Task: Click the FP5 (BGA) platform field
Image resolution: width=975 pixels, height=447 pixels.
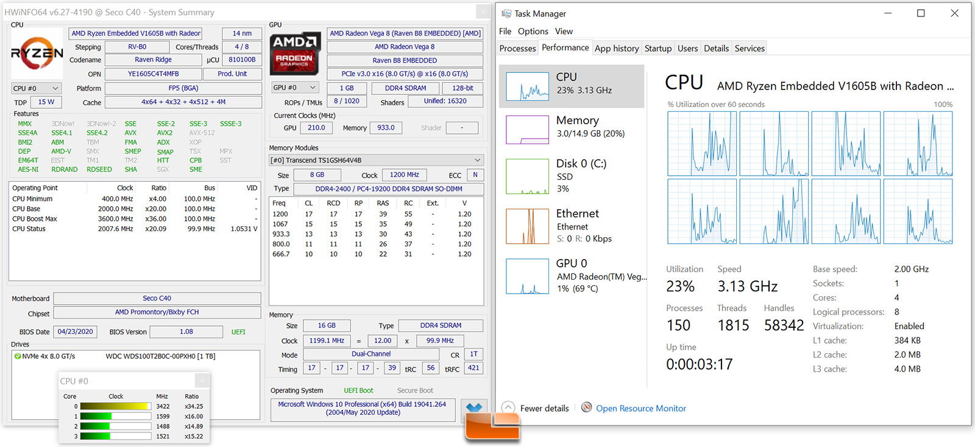Action: pyautogui.click(x=183, y=88)
